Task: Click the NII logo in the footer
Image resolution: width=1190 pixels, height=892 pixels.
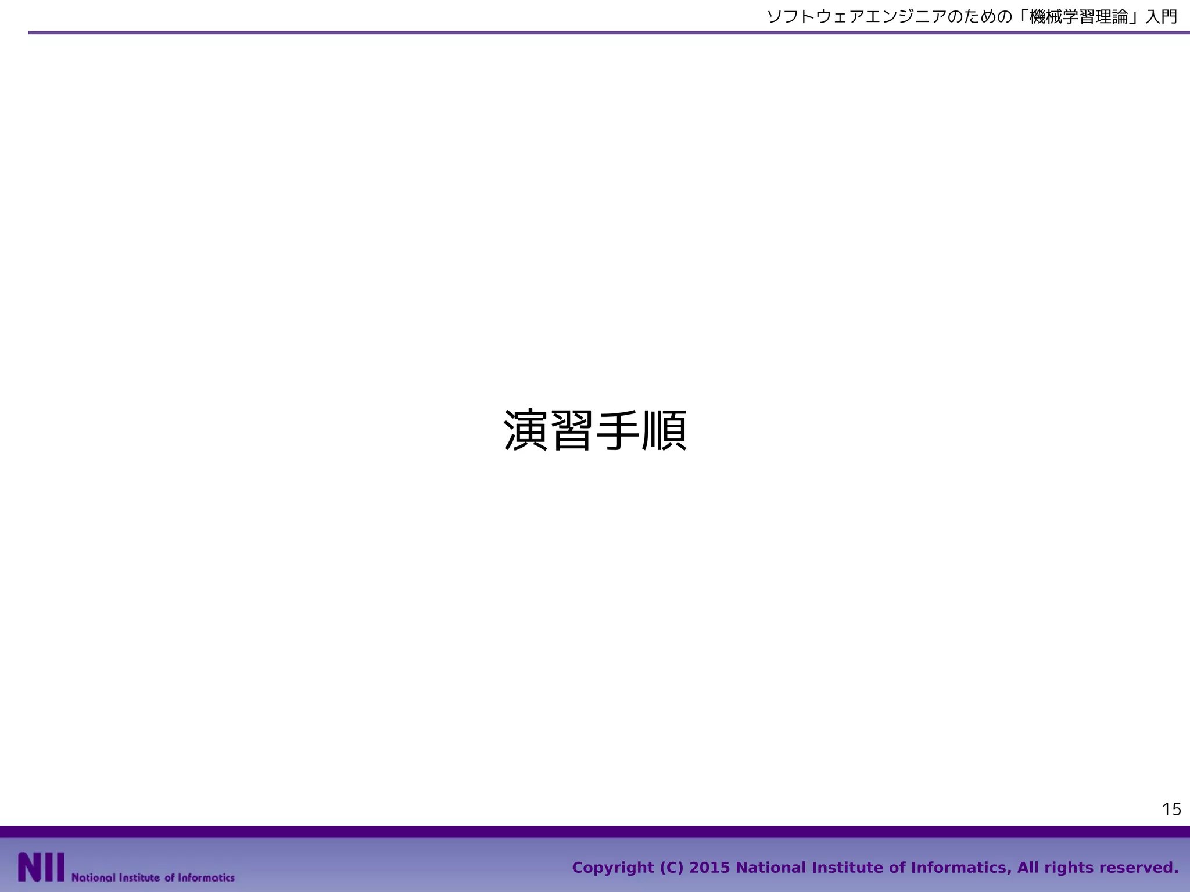Action: (41, 867)
